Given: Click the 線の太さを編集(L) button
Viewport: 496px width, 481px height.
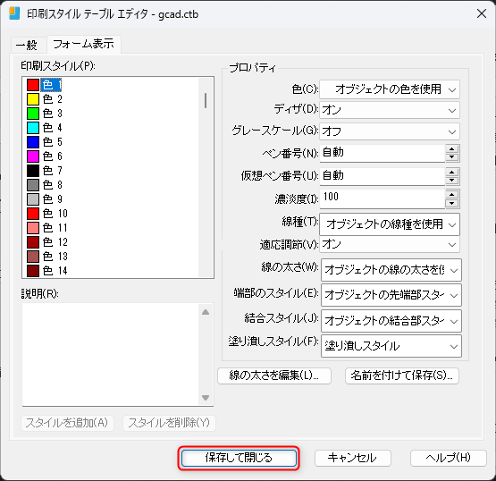Looking at the screenshot, I should (274, 376).
